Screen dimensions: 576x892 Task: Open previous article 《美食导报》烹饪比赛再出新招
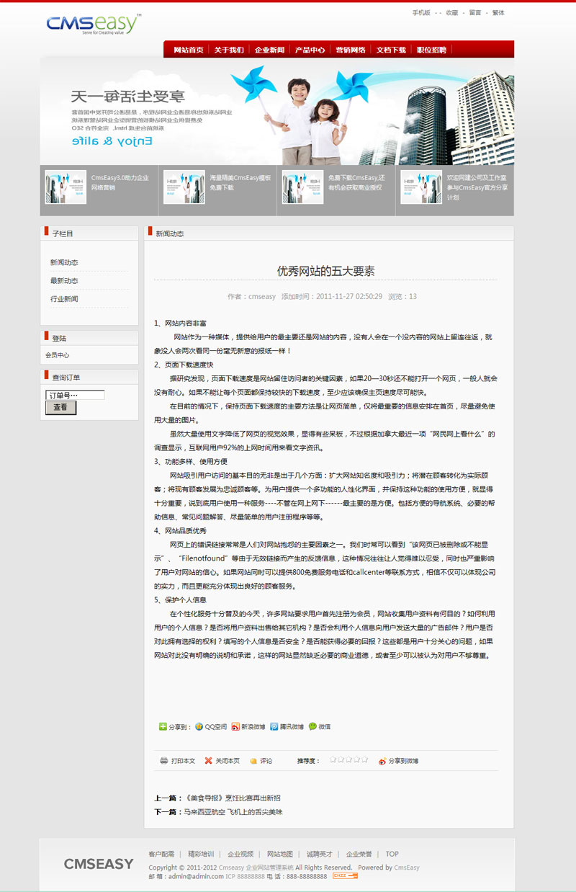(233, 798)
